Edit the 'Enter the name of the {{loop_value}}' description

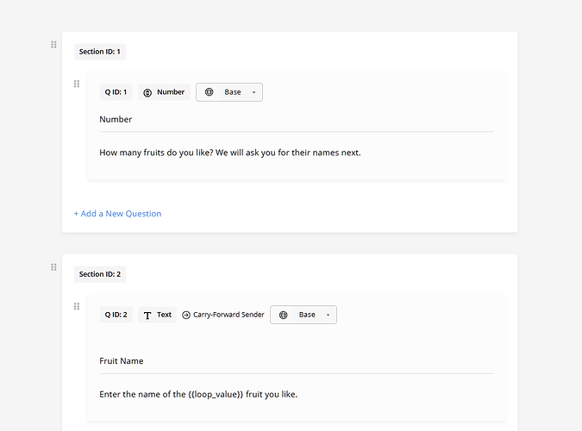(x=198, y=394)
